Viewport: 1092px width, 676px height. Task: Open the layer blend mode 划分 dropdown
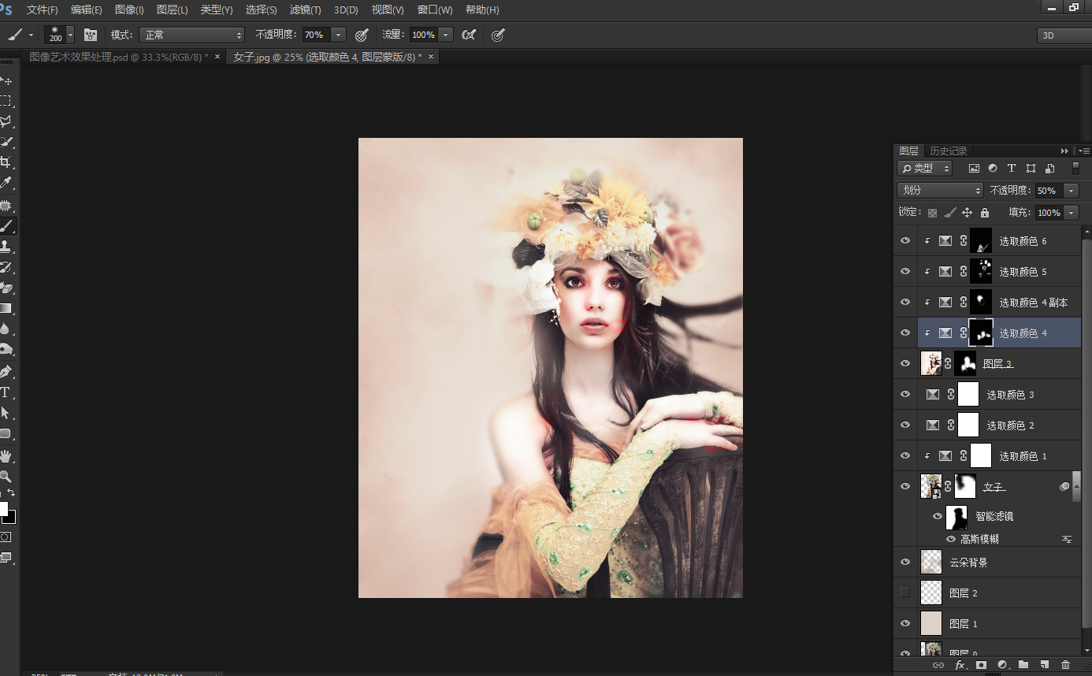[940, 191]
